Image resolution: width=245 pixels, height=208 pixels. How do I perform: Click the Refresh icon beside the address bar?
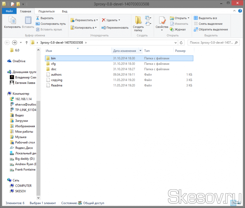181,43
